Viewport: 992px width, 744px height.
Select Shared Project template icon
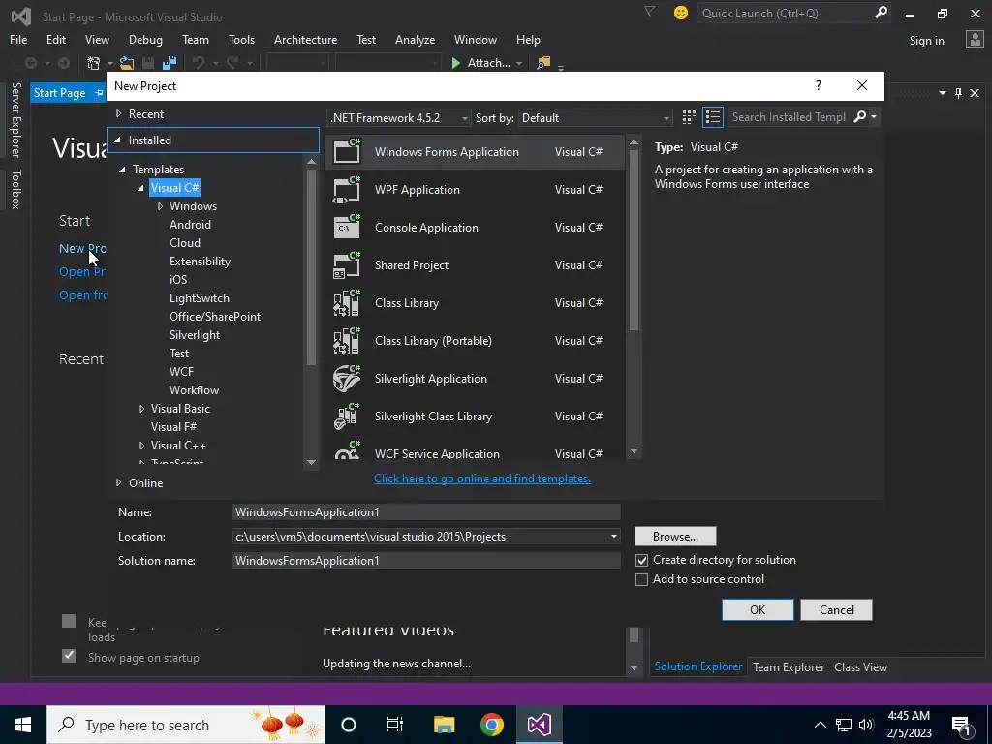tap(347, 265)
